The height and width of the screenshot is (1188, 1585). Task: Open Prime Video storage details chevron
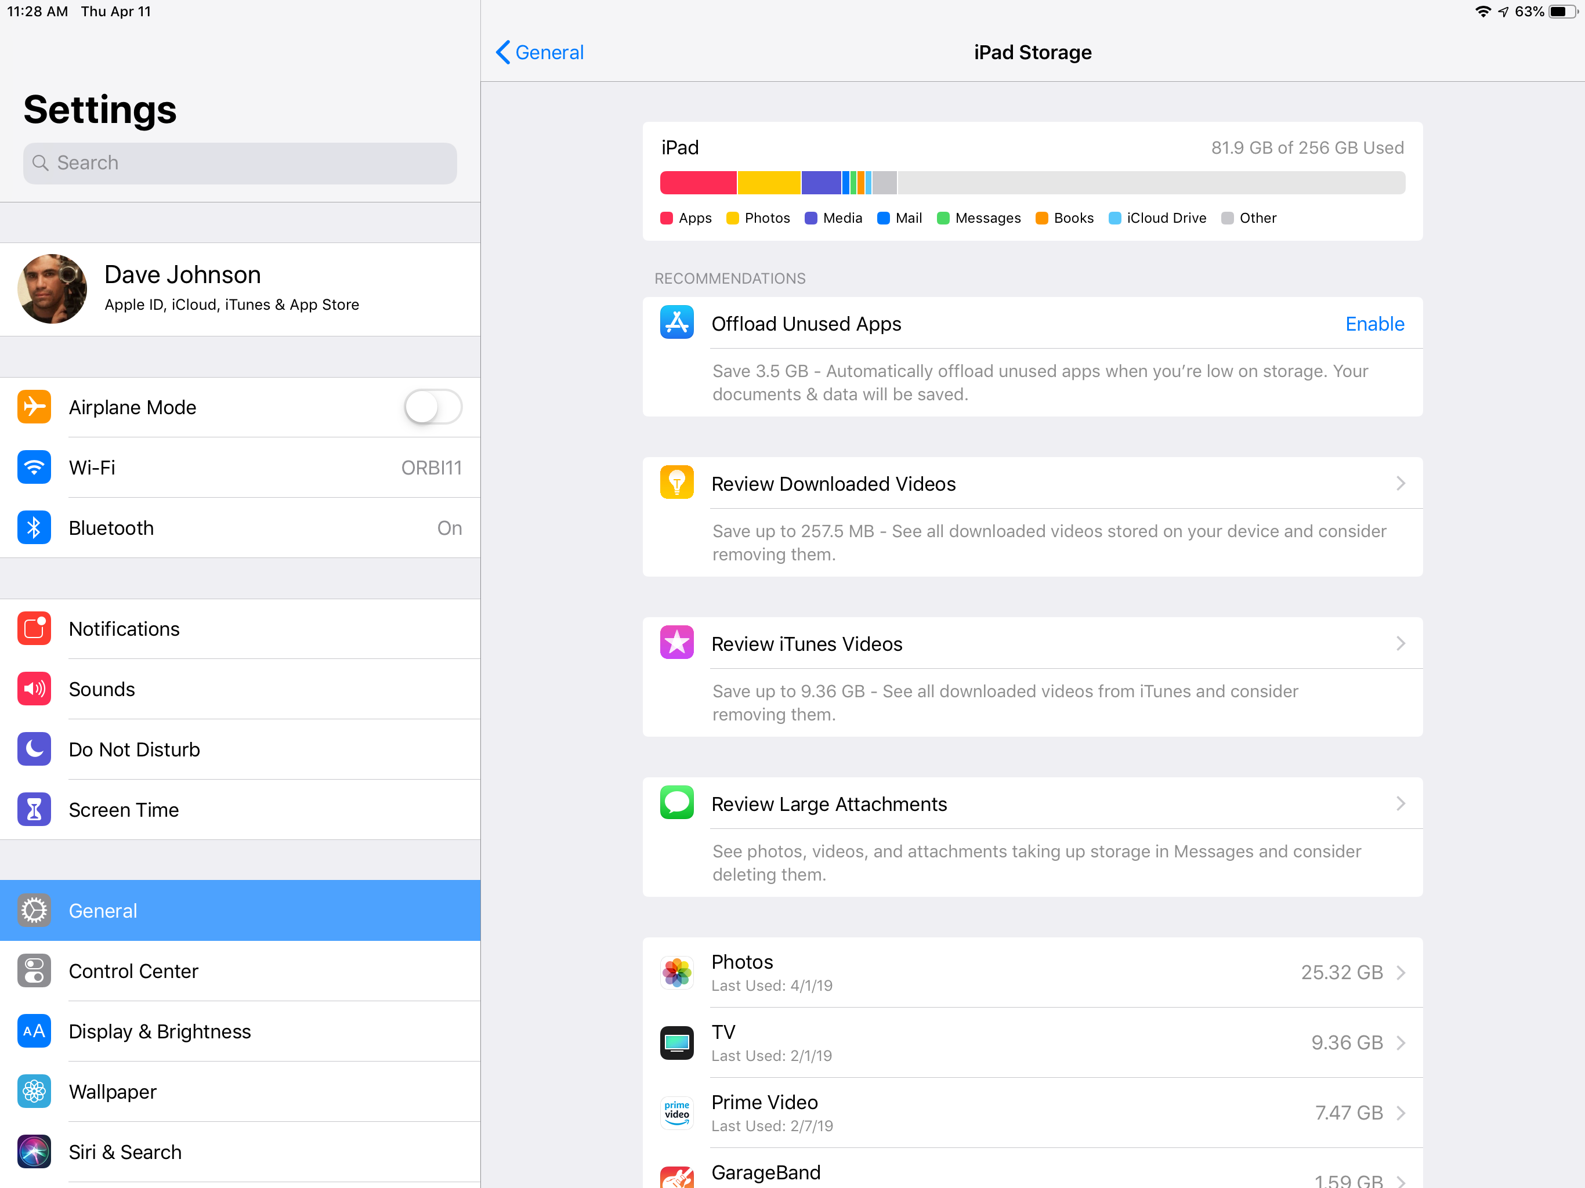[x=1401, y=1113]
